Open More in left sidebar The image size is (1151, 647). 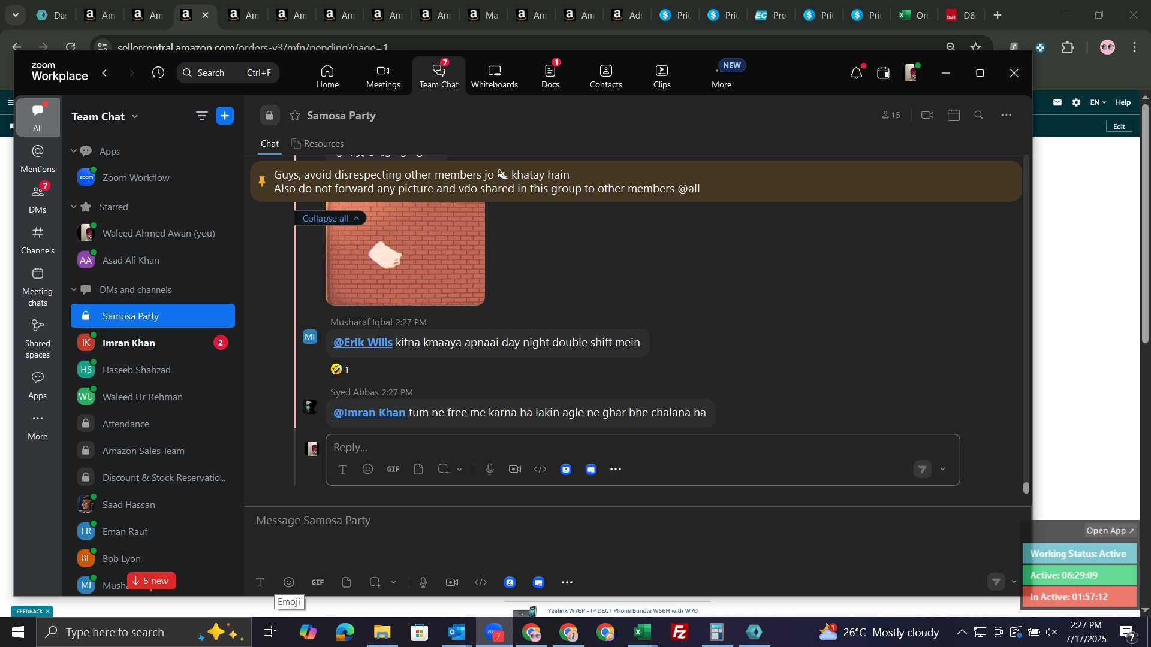pos(37,426)
